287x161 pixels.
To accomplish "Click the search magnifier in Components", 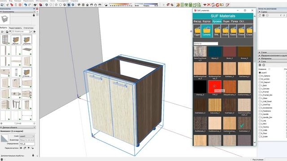I will [31, 32].
